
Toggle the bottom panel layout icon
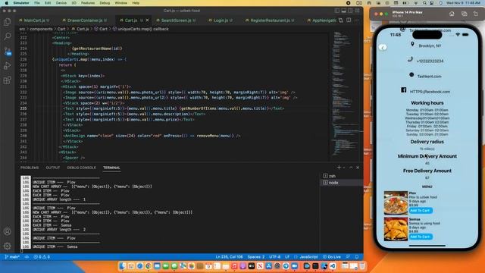[343, 11]
